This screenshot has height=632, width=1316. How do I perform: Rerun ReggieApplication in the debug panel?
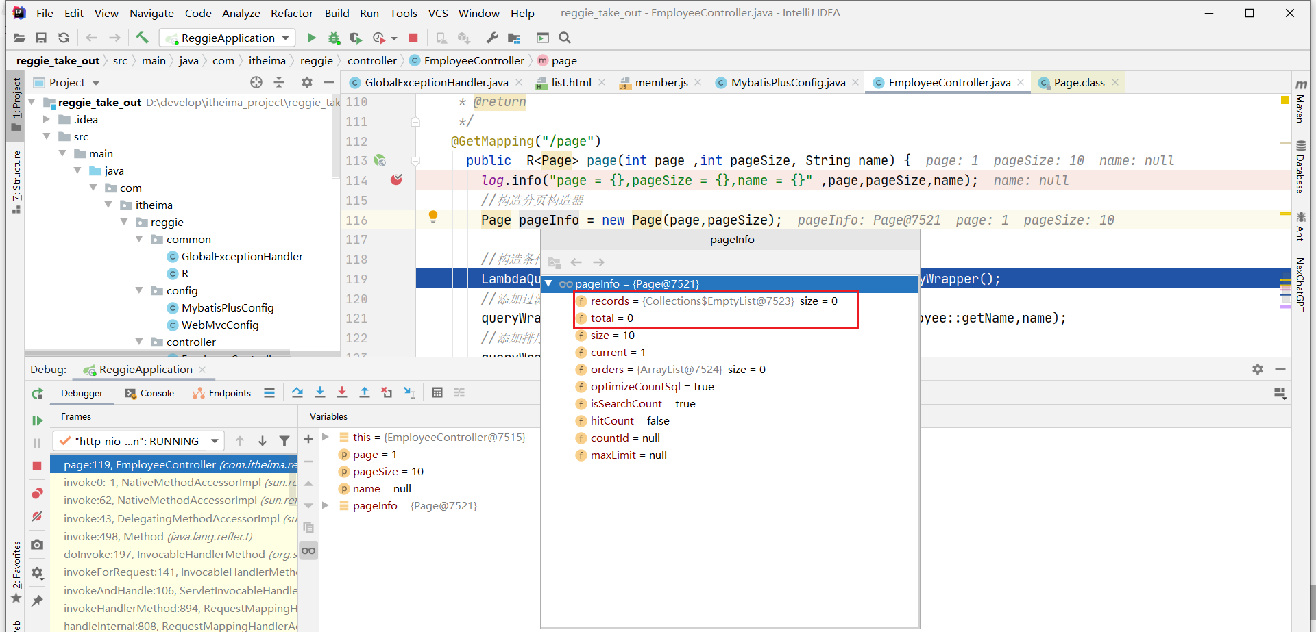tap(37, 394)
